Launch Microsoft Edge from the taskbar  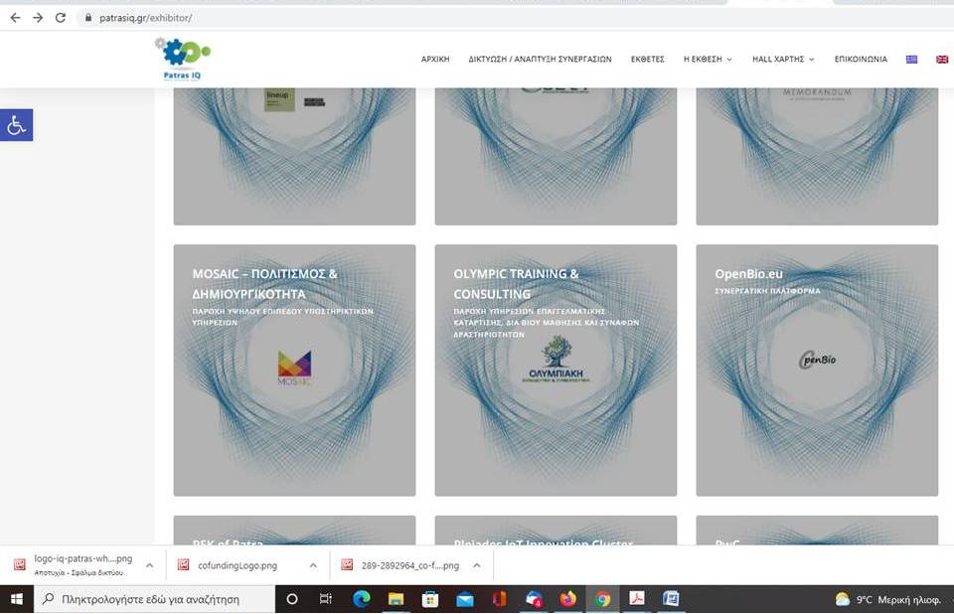point(362,599)
